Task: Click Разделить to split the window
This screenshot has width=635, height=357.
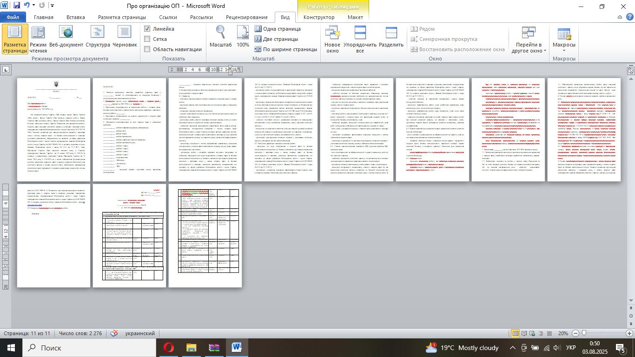Action: 391,39
